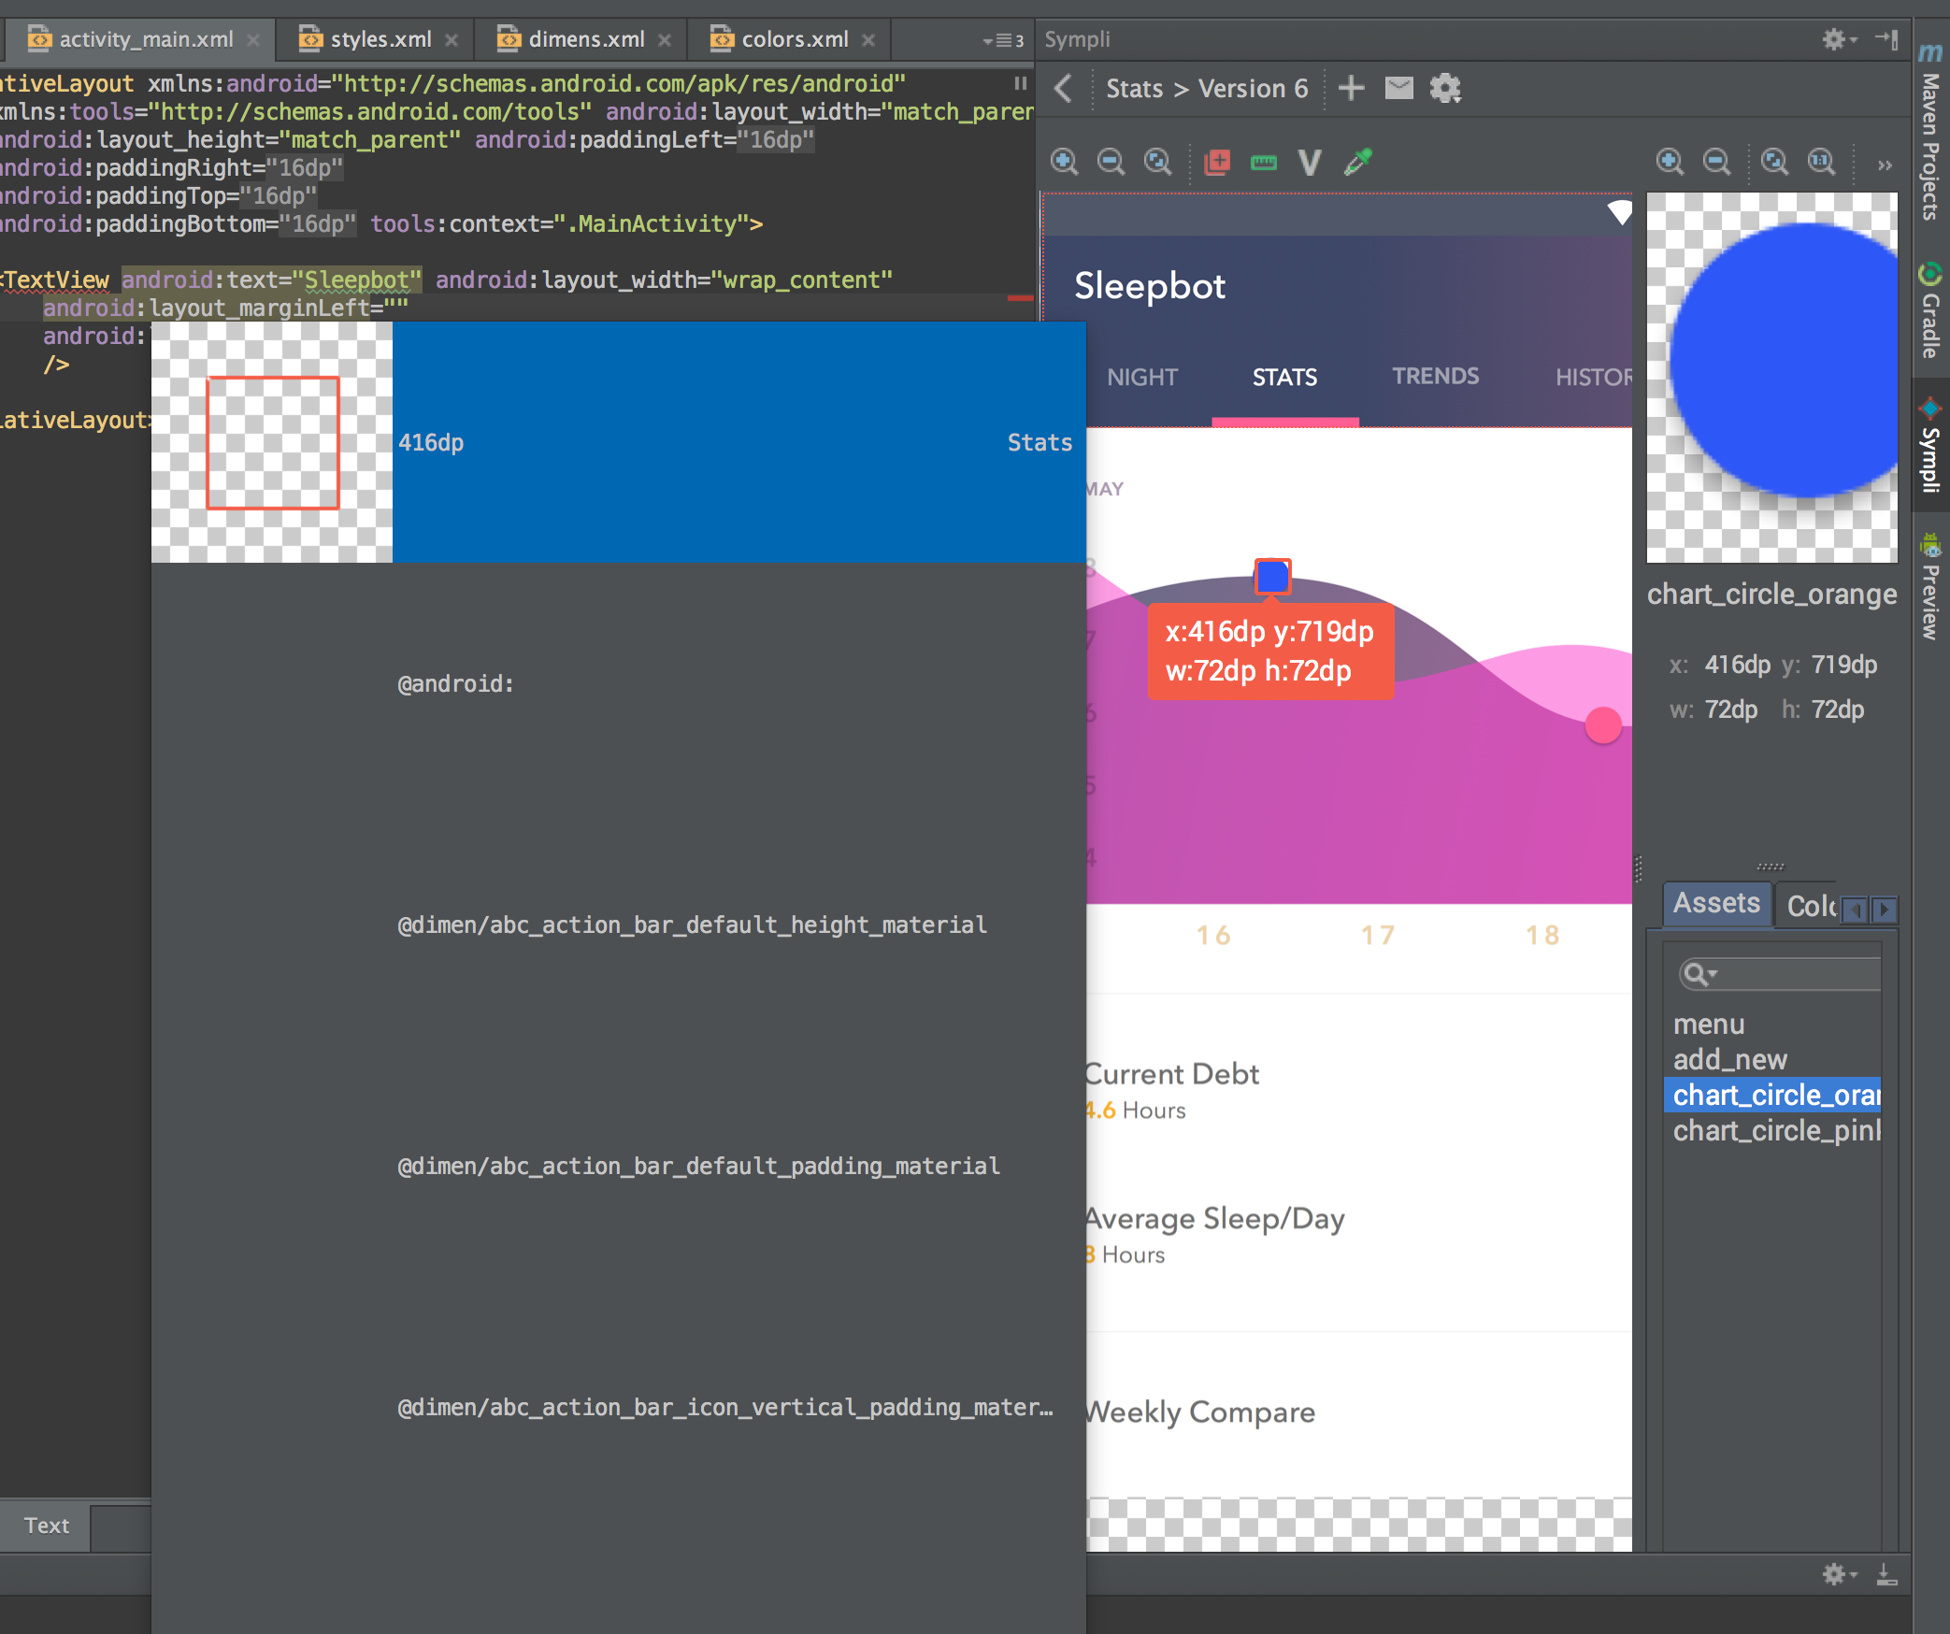The image size is (1950, 1634).
Task: Open the Sympli settings gear dropdown
Action: (x=1838, y=39)
